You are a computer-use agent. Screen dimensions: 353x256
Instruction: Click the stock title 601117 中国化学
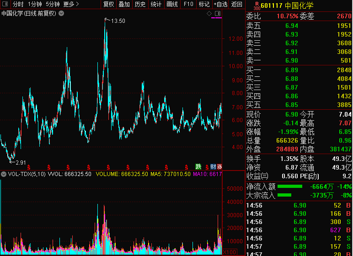[x=287, y=5]
